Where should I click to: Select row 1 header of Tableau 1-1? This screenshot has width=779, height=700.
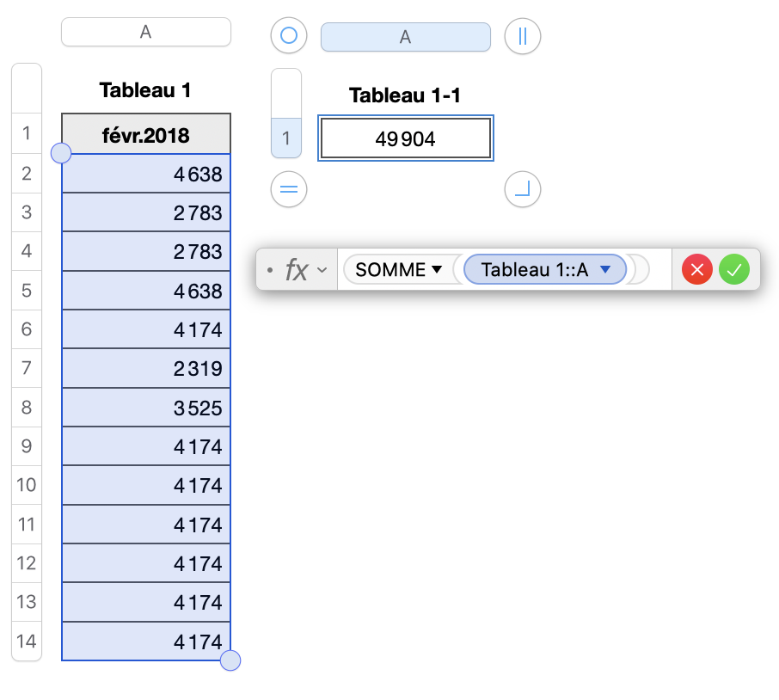(x=286, y=138)
